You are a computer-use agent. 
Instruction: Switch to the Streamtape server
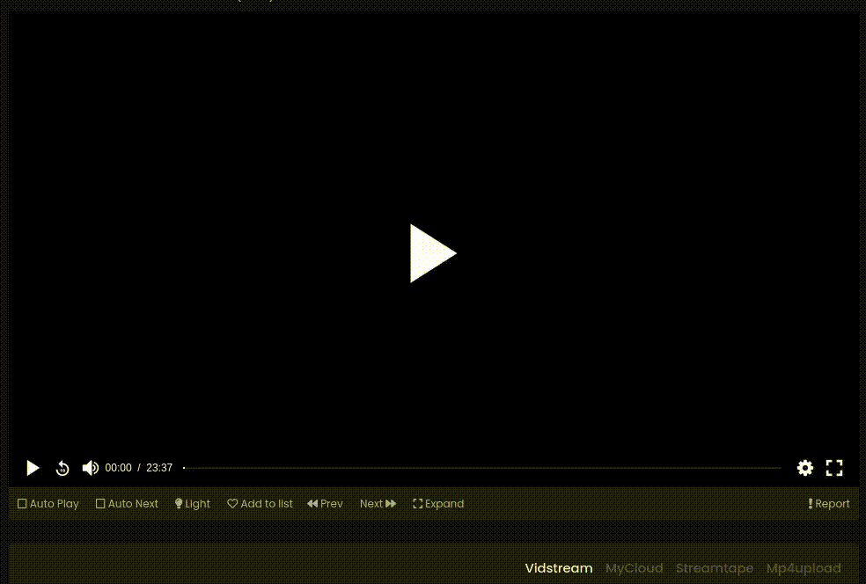click(714, 568)
